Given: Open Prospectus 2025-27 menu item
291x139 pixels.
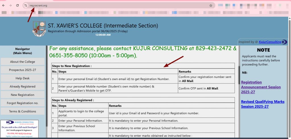Looking at the screenshot, I should (22, 70).
